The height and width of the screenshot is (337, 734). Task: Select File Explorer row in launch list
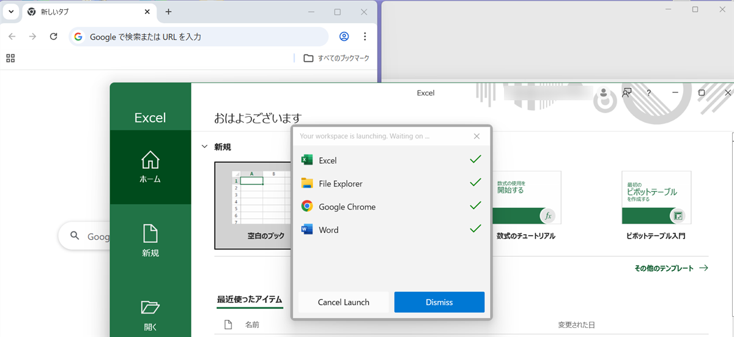point(391,183)
